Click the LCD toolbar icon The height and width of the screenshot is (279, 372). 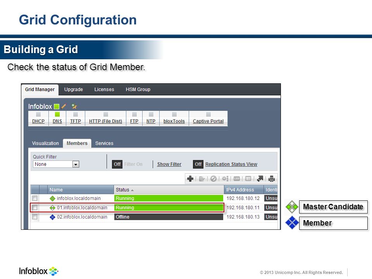pos(236,179)
